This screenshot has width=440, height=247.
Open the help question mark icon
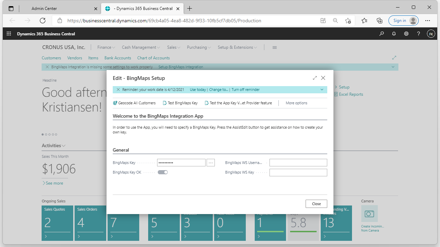pos(418,34)
